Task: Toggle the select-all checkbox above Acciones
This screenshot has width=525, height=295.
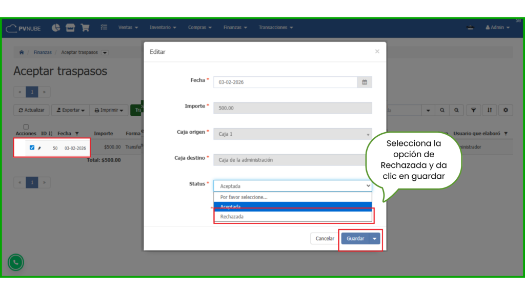Action: tap(26, 127)
